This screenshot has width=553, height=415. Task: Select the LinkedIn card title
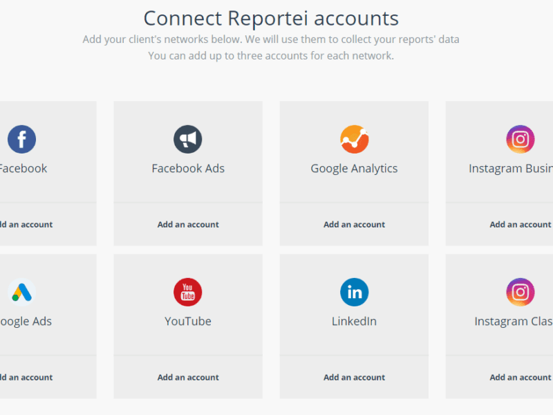click(x=354, y=321)
